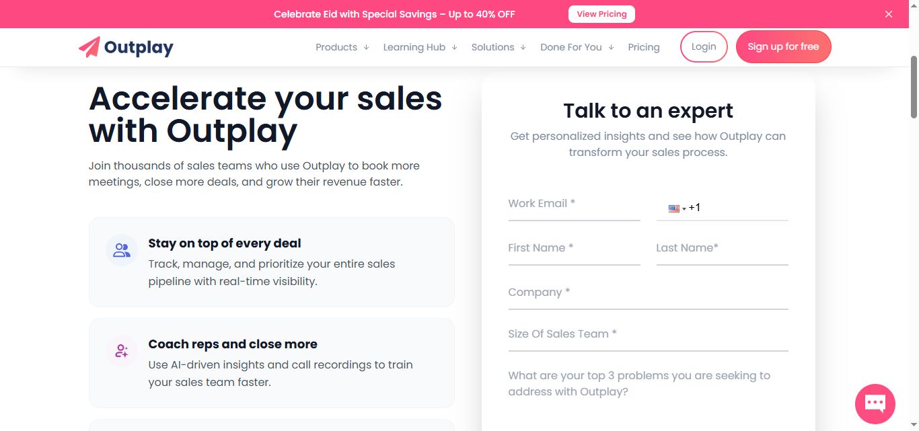Click the person-plus icon beside 'Coach reps and close more'
The image size is (919, 431).
121,350
